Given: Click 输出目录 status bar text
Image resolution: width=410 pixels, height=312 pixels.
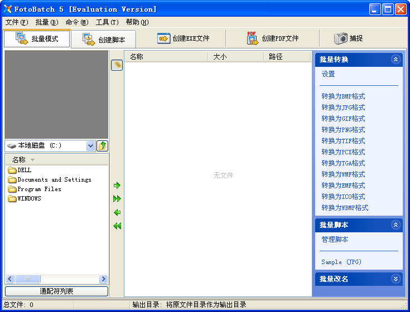Looking at the screenshot, I should (189, 305).
